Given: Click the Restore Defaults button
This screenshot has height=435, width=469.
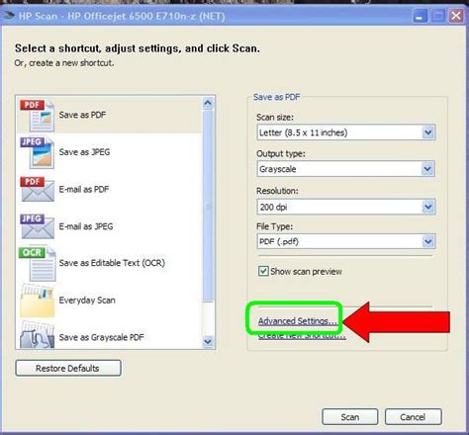Looking at the screenshot, I should (68, 368).
